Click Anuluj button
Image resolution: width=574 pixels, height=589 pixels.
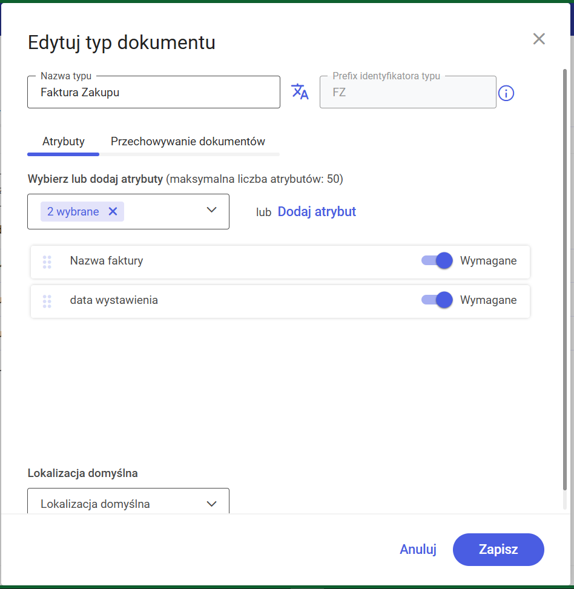(x=418, y=549)
